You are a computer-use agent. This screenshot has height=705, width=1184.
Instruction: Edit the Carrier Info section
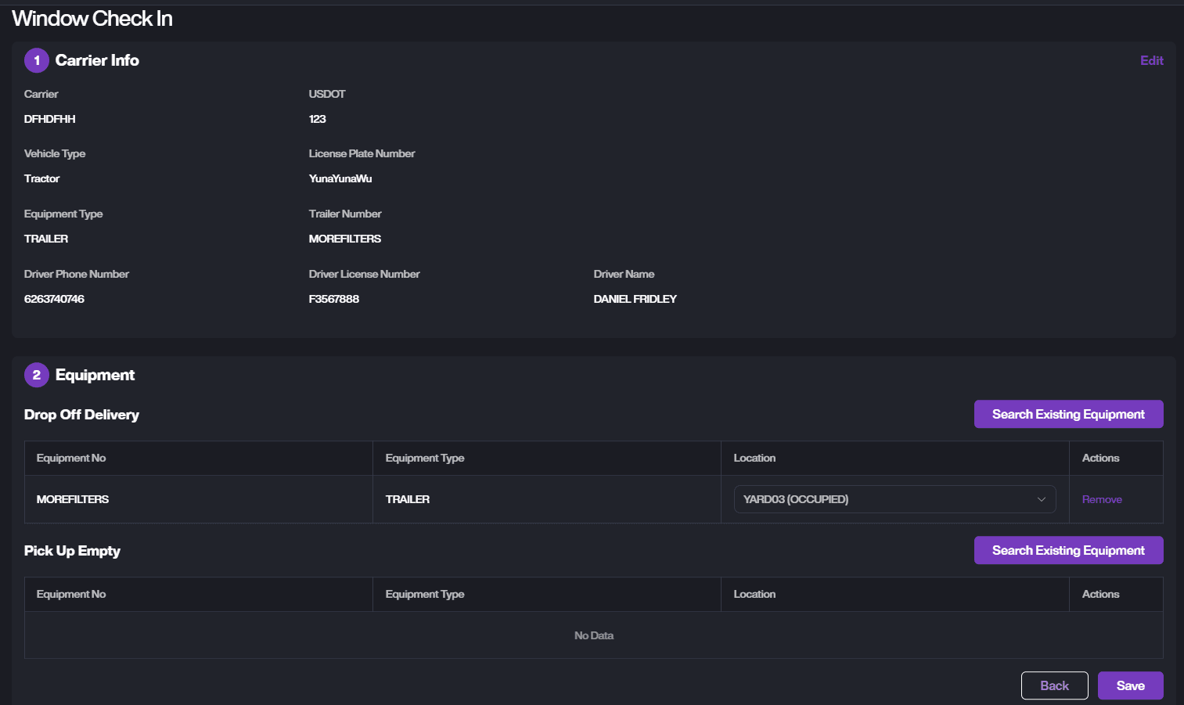point(1151,60)
